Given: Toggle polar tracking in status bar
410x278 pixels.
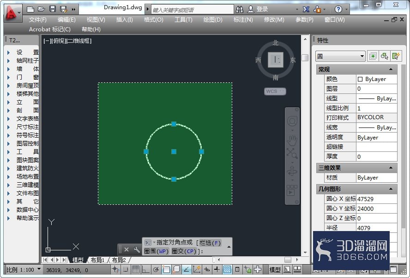Looking at the screenshot, I should (156, 269).
